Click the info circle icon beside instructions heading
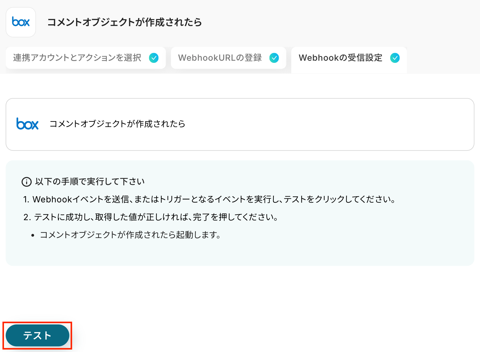 [x=27, y=182]
